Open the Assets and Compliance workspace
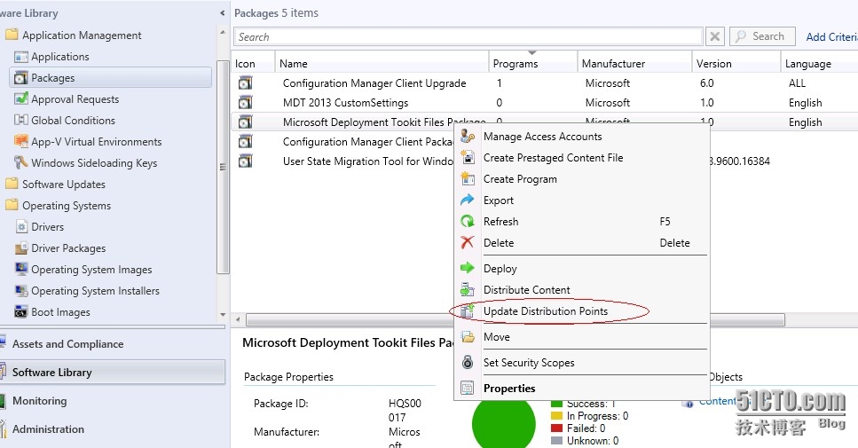The image size is (858, 448). (112, 344)
